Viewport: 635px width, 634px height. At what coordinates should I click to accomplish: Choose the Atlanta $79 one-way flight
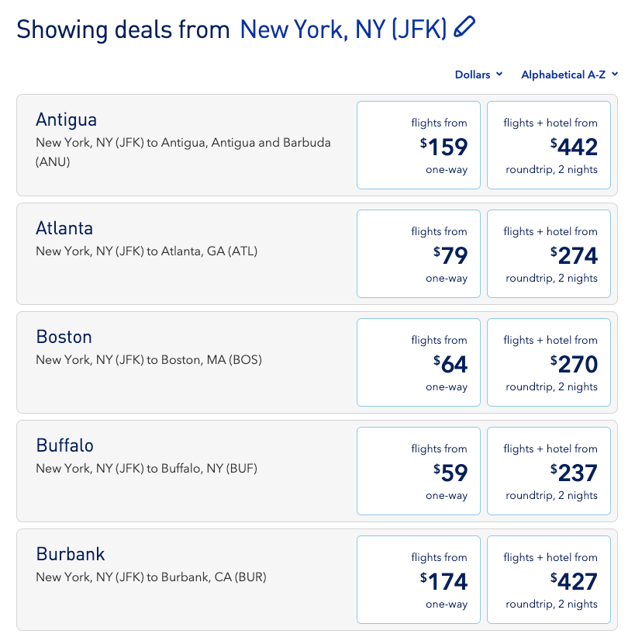click(x=419, y=254)
